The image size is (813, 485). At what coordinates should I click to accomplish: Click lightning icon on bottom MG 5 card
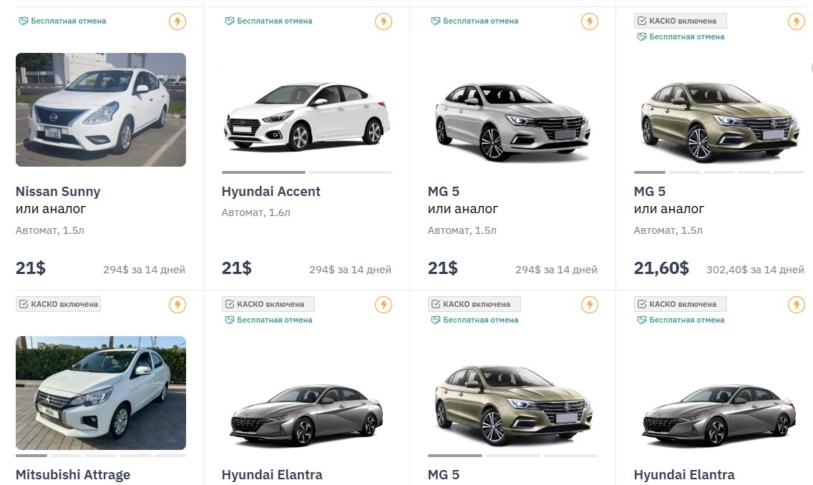[x=590, y=305]
